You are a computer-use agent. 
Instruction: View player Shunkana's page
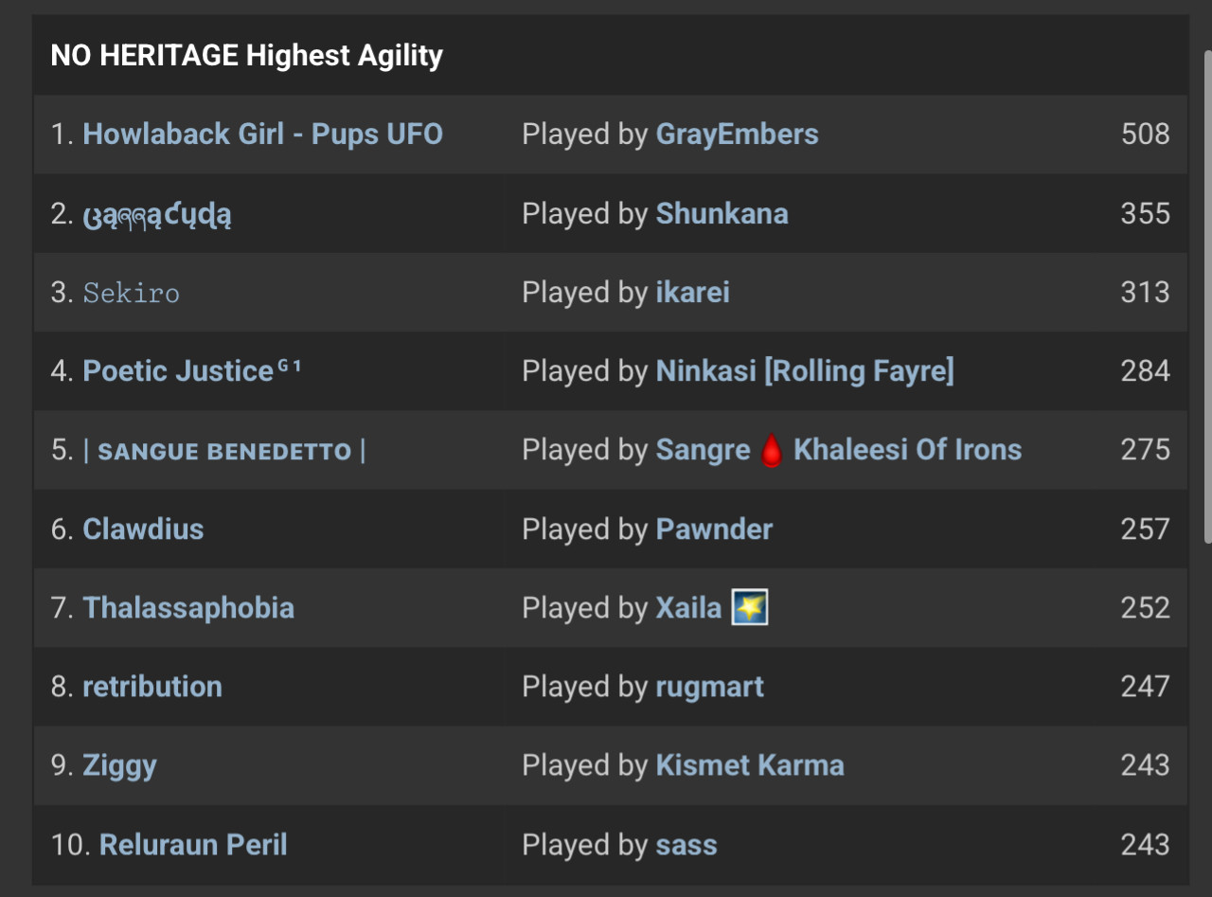722,213
